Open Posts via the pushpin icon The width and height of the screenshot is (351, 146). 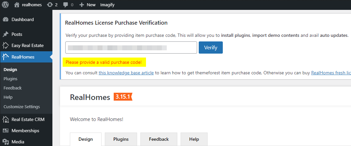[6, 35]
